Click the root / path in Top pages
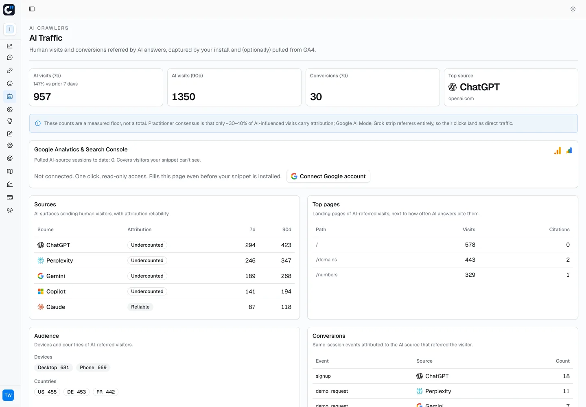This screenshot has height=407, width=586. [317, 245]
